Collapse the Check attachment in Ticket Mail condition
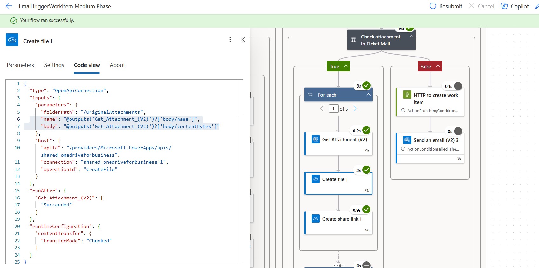 (412, 37)
